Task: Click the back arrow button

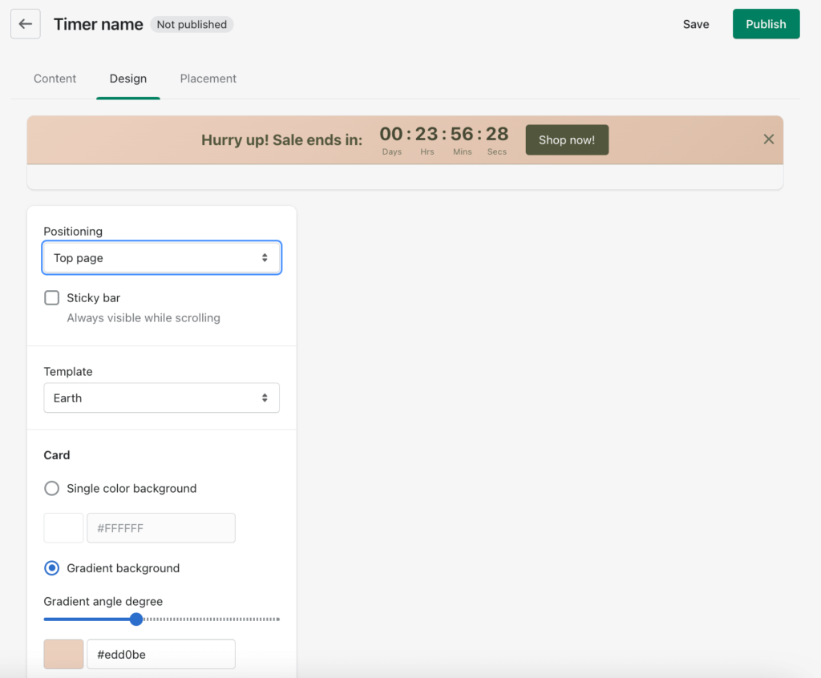Action: click(x=25, y=24)
